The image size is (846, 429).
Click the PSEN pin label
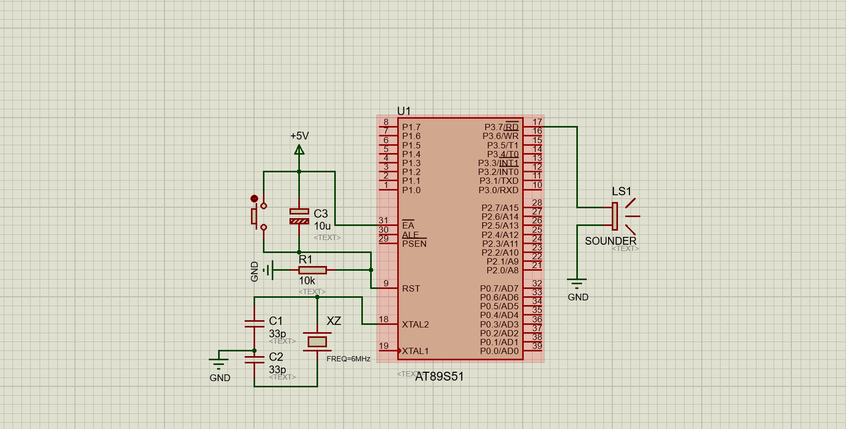[x=414, y=244]
